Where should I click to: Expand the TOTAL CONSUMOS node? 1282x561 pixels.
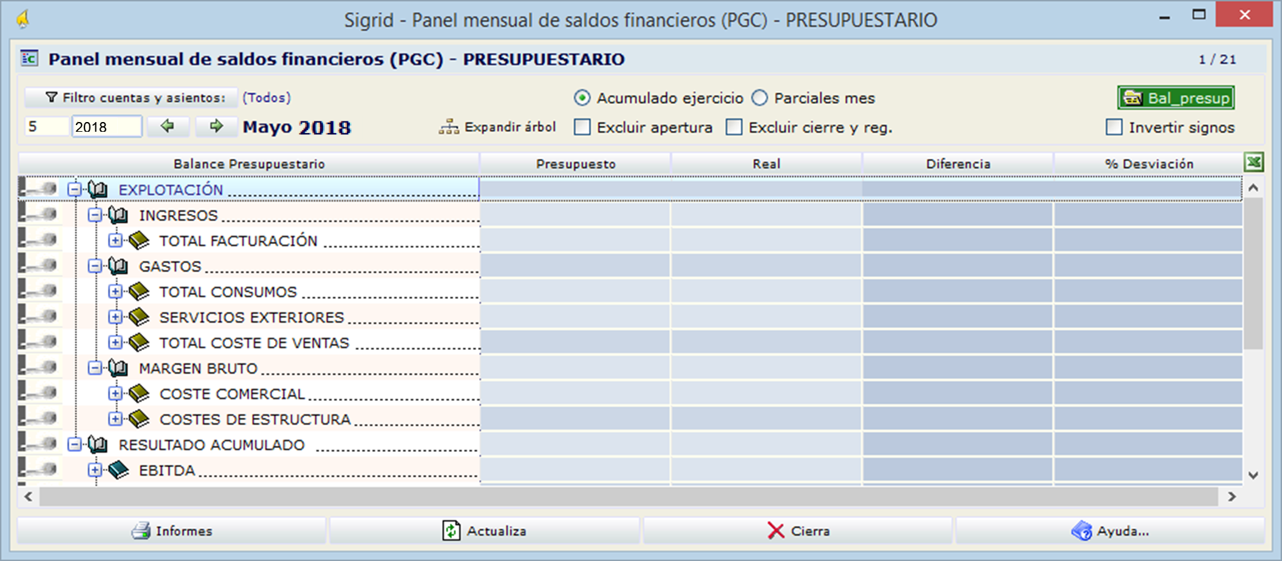tap(115, 291)
